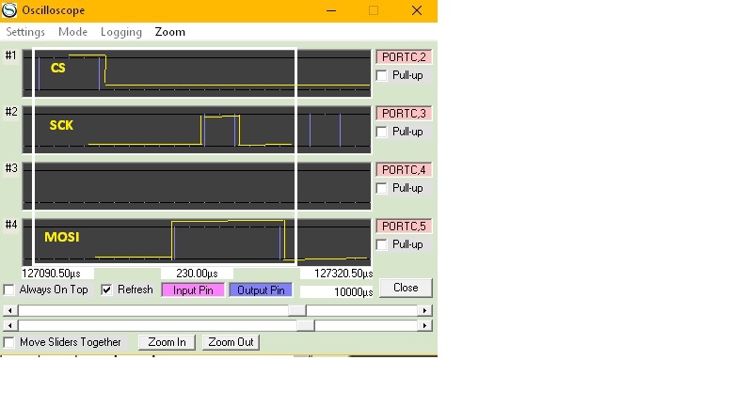Image resolution: width=734 pixels, height=407 pixels.
Task: Close the Oscilloscope window with X
Action: click(417, 10)
